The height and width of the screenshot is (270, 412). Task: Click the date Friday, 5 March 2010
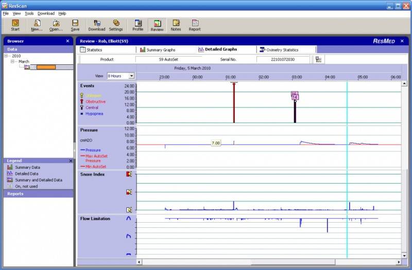[x=192, y=68]
